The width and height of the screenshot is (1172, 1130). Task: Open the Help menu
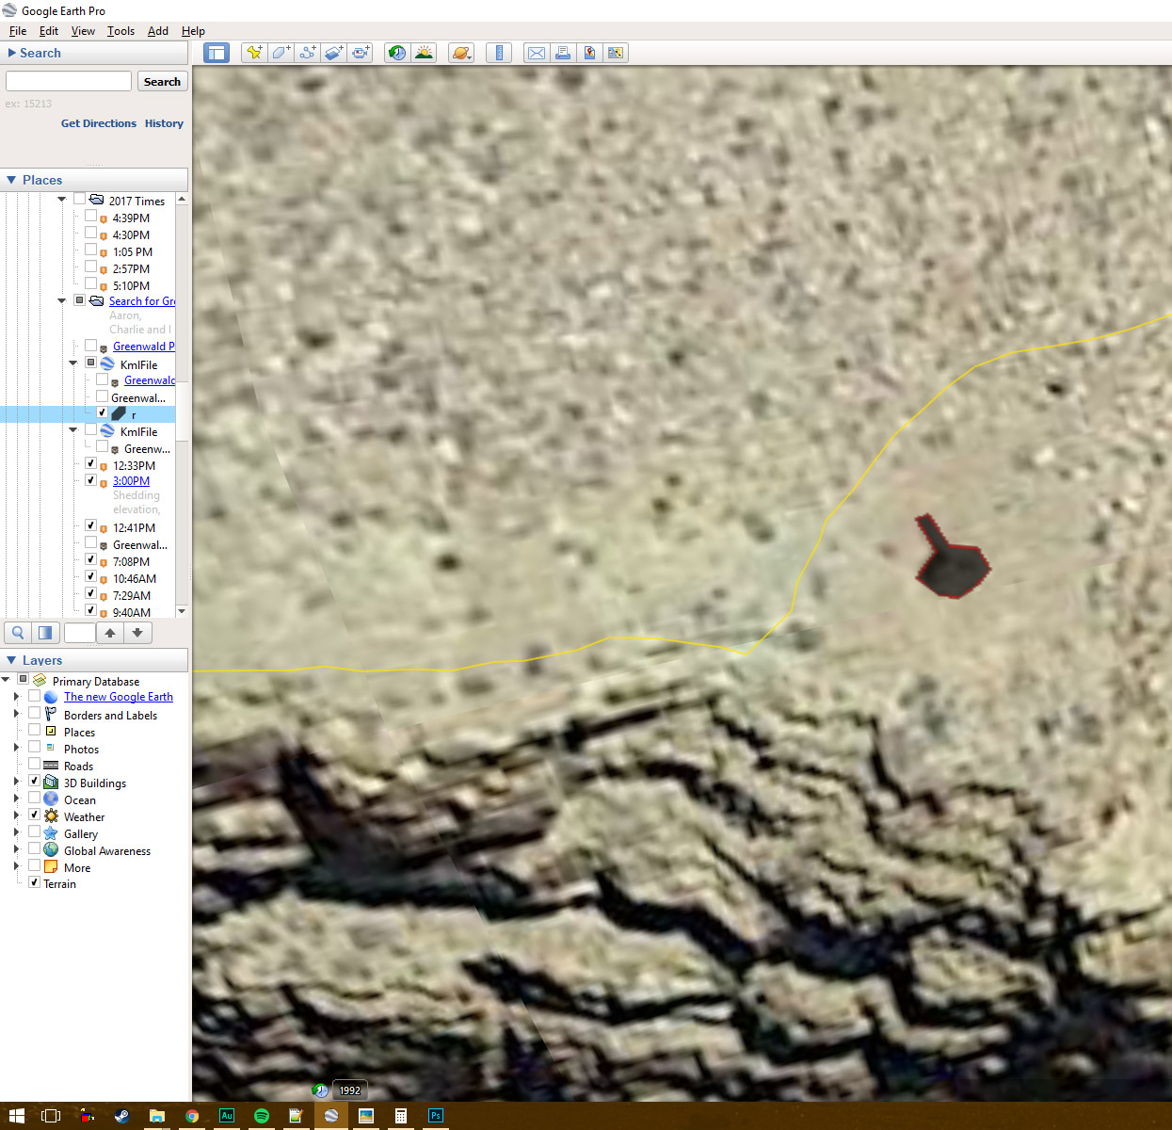[x=193, y=31]
